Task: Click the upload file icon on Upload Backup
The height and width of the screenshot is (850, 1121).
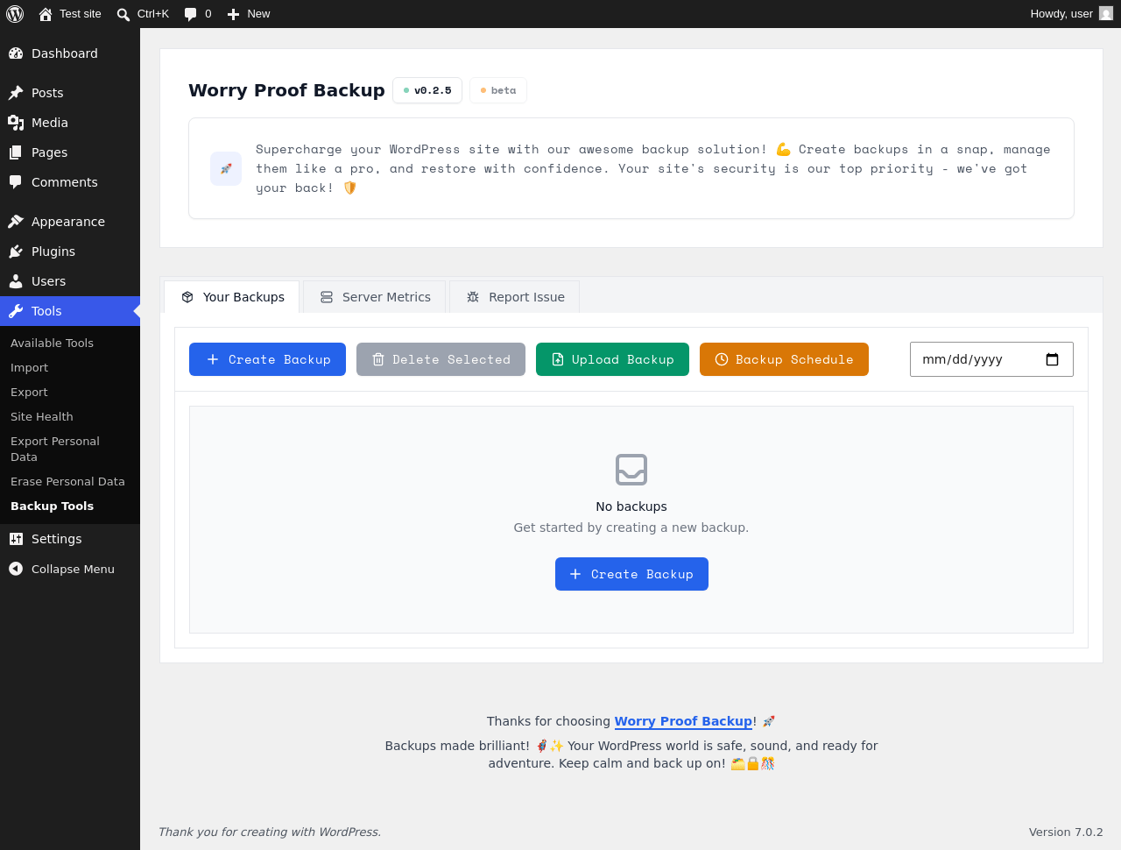Action: (558, 359)
